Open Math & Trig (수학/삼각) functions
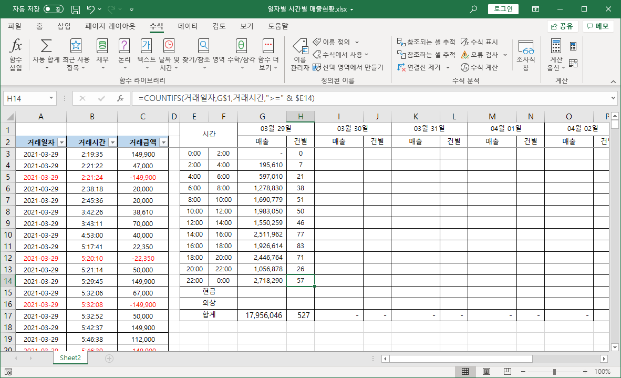The image size is (621, 378). (241, 55)
